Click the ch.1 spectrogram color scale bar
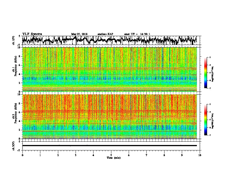Viewport: 225px width, 174px height. tap(205, 73)
